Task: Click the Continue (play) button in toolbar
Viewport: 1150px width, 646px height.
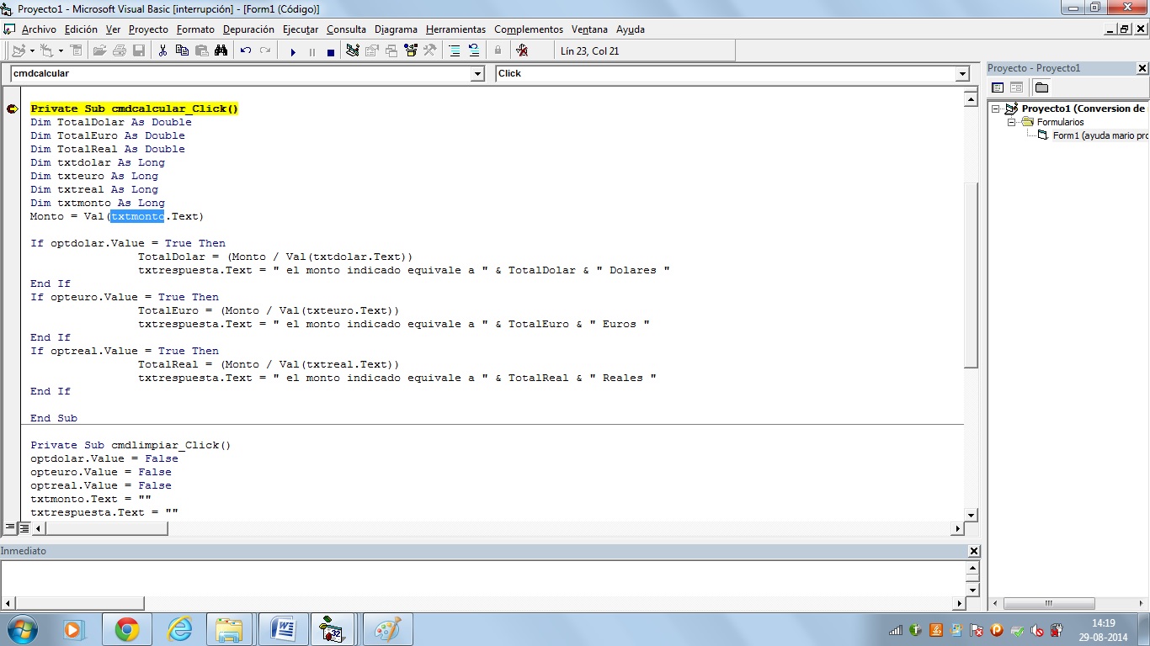Action: (x=293, y=51)
